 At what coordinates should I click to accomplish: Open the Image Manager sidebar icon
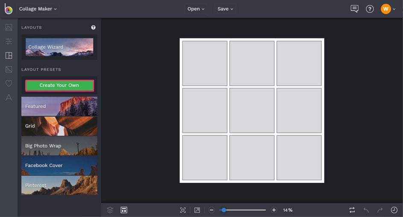(x=9, y=27)
